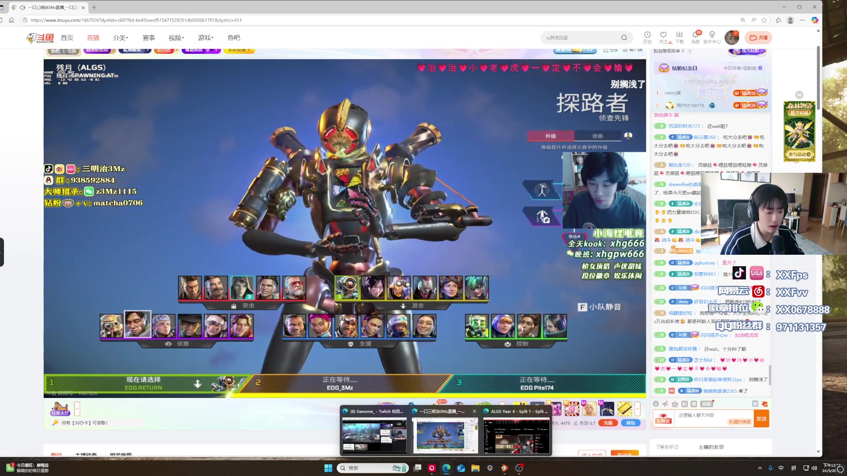Select the 技能 tab in the stream
The width and height of the screenshot is (847, 476).
tap(598, 136)
